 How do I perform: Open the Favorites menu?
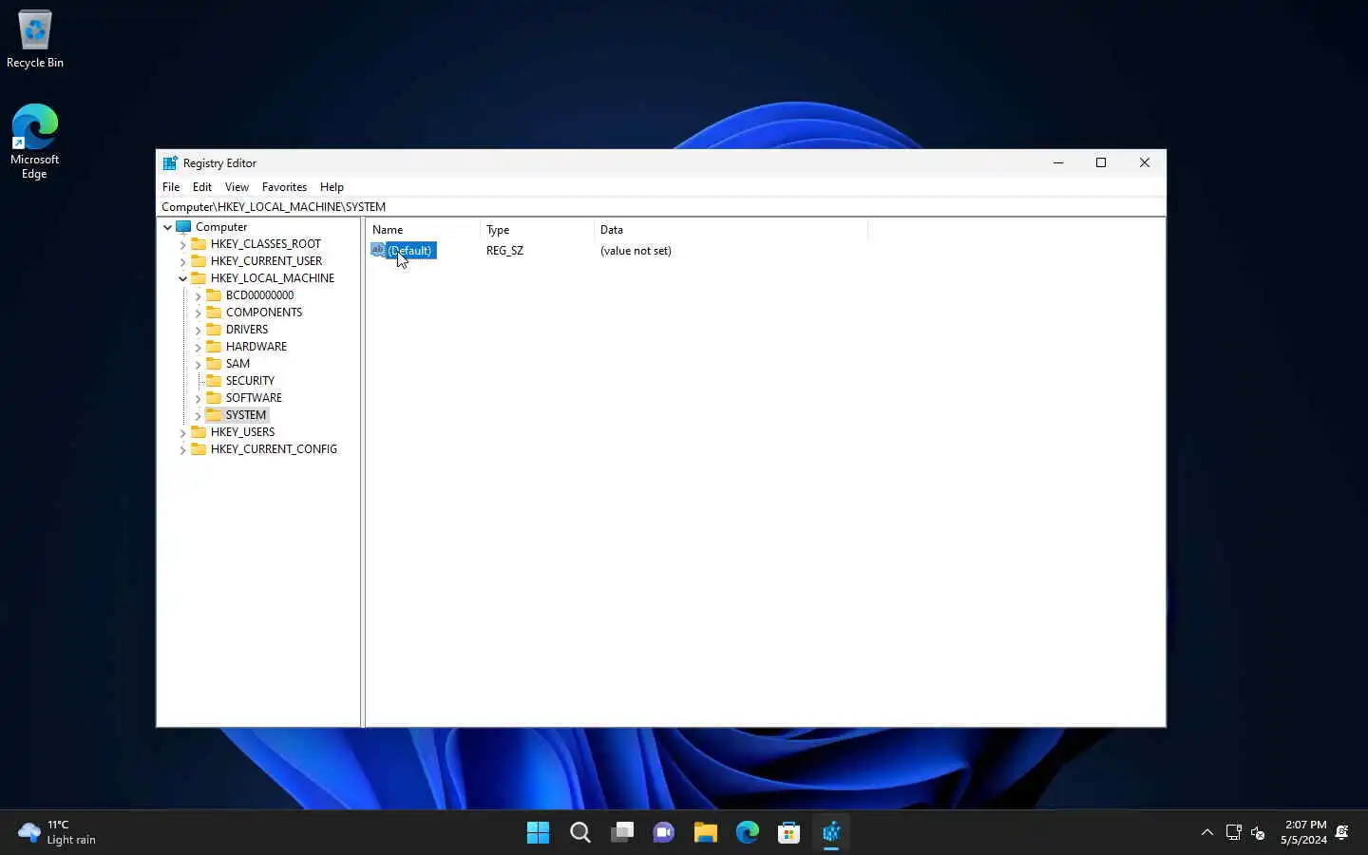tap(284, 187)
